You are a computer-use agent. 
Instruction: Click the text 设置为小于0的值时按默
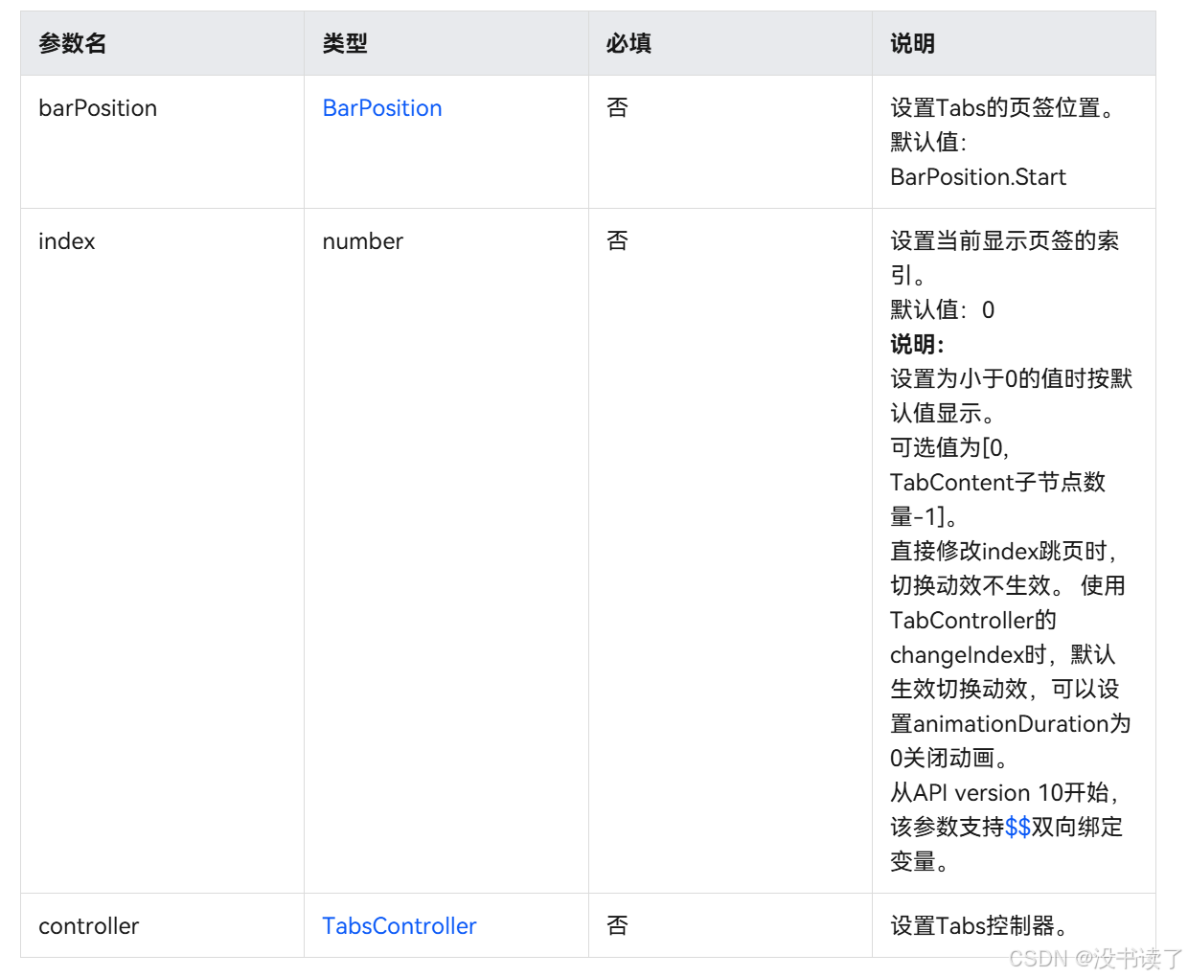[1012, 379]
